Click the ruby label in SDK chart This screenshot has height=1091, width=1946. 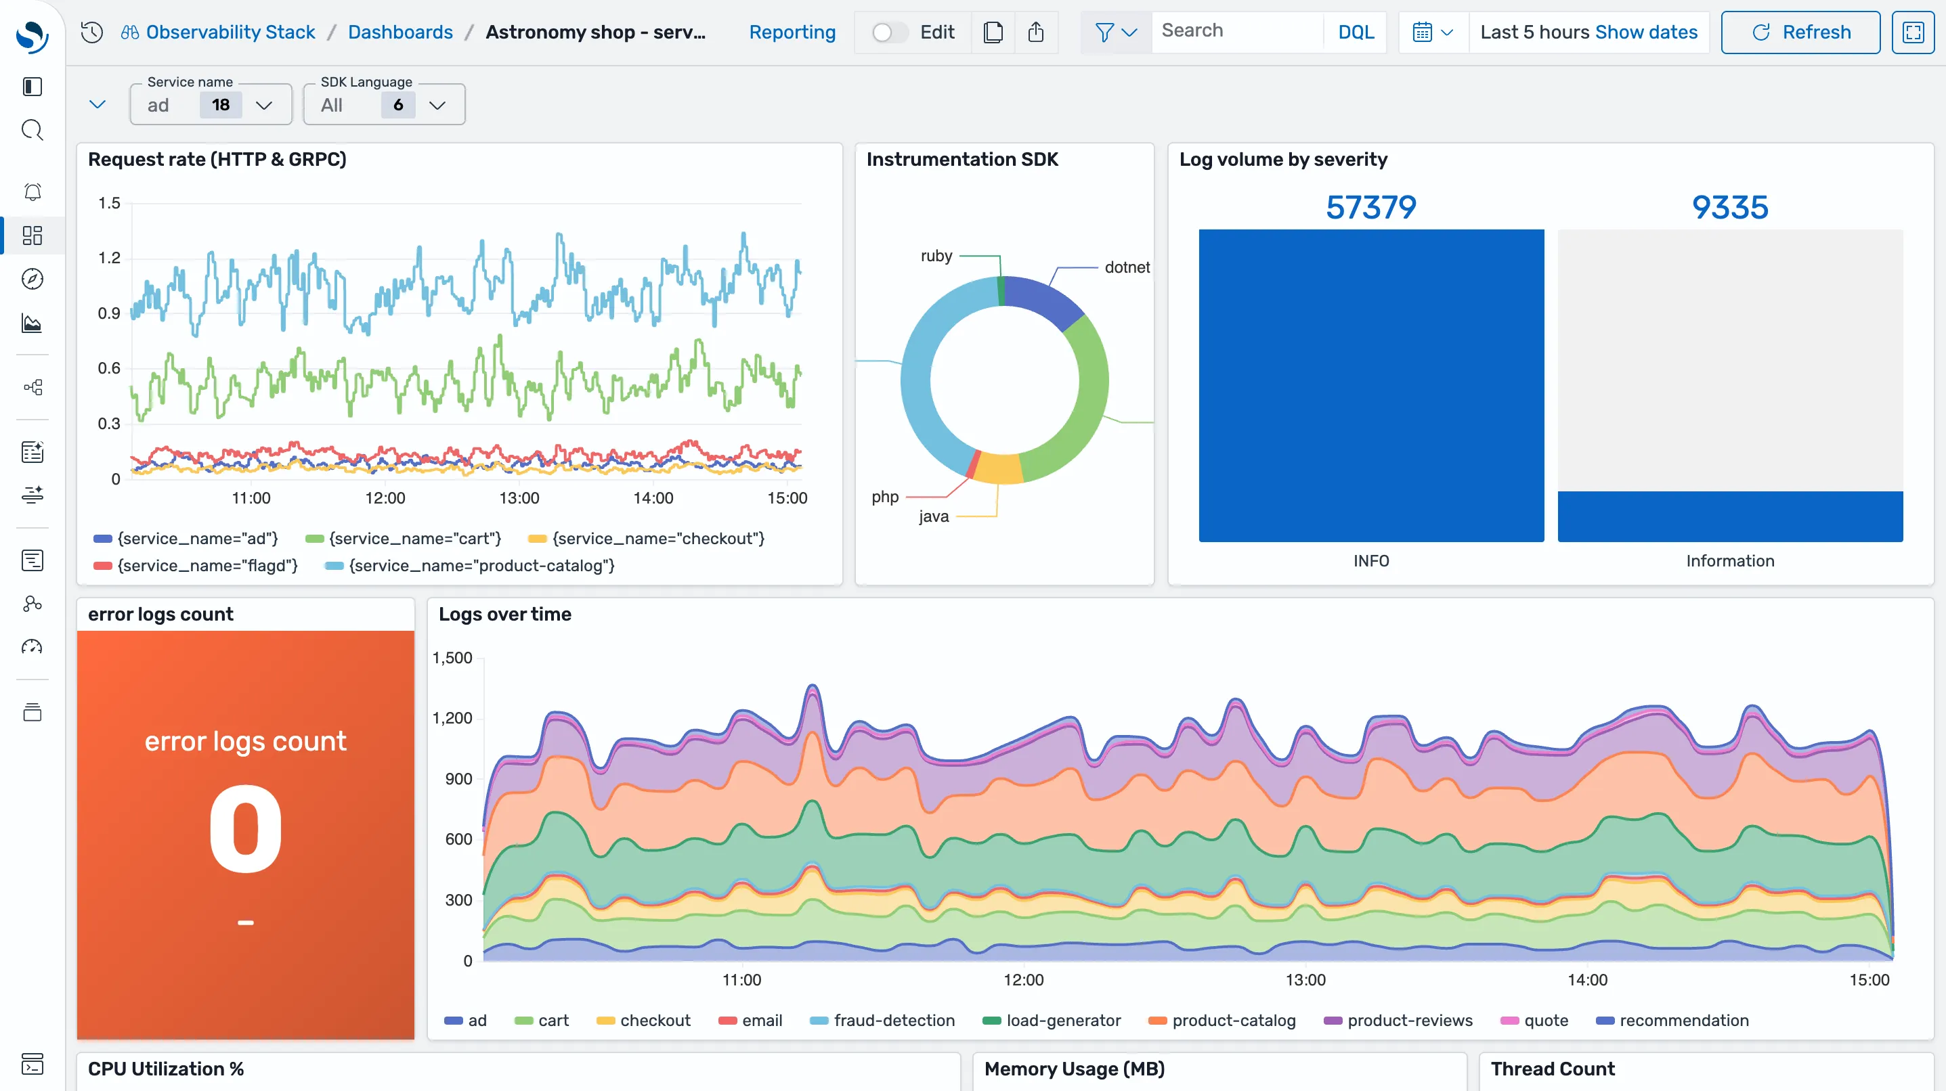point(936,256)
